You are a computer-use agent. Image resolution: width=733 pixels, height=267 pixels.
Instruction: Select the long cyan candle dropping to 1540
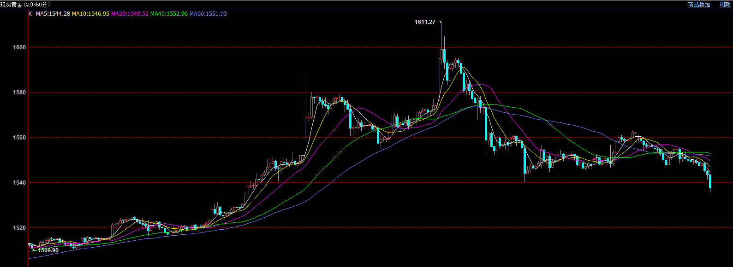click(x=525, y=160)
